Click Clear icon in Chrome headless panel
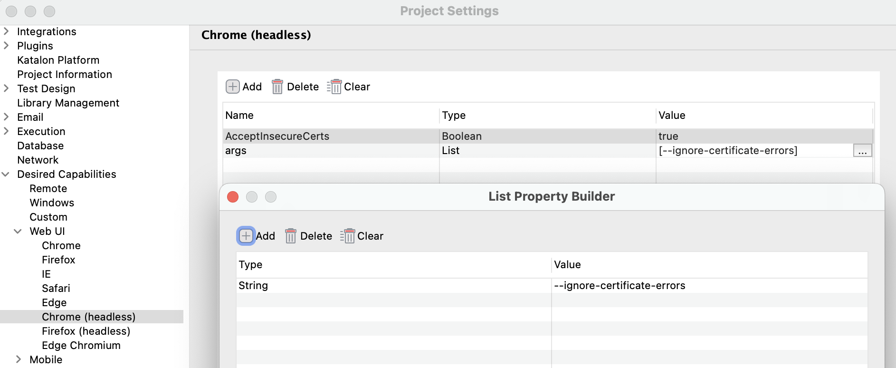The width and height of the screenshot is (896, 368). 334,87
